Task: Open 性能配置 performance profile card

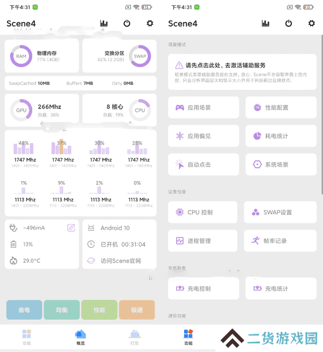Action: click(281, 107)
